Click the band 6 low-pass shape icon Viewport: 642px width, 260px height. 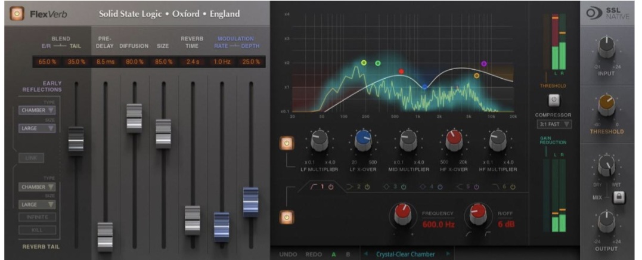coord(496,187)
